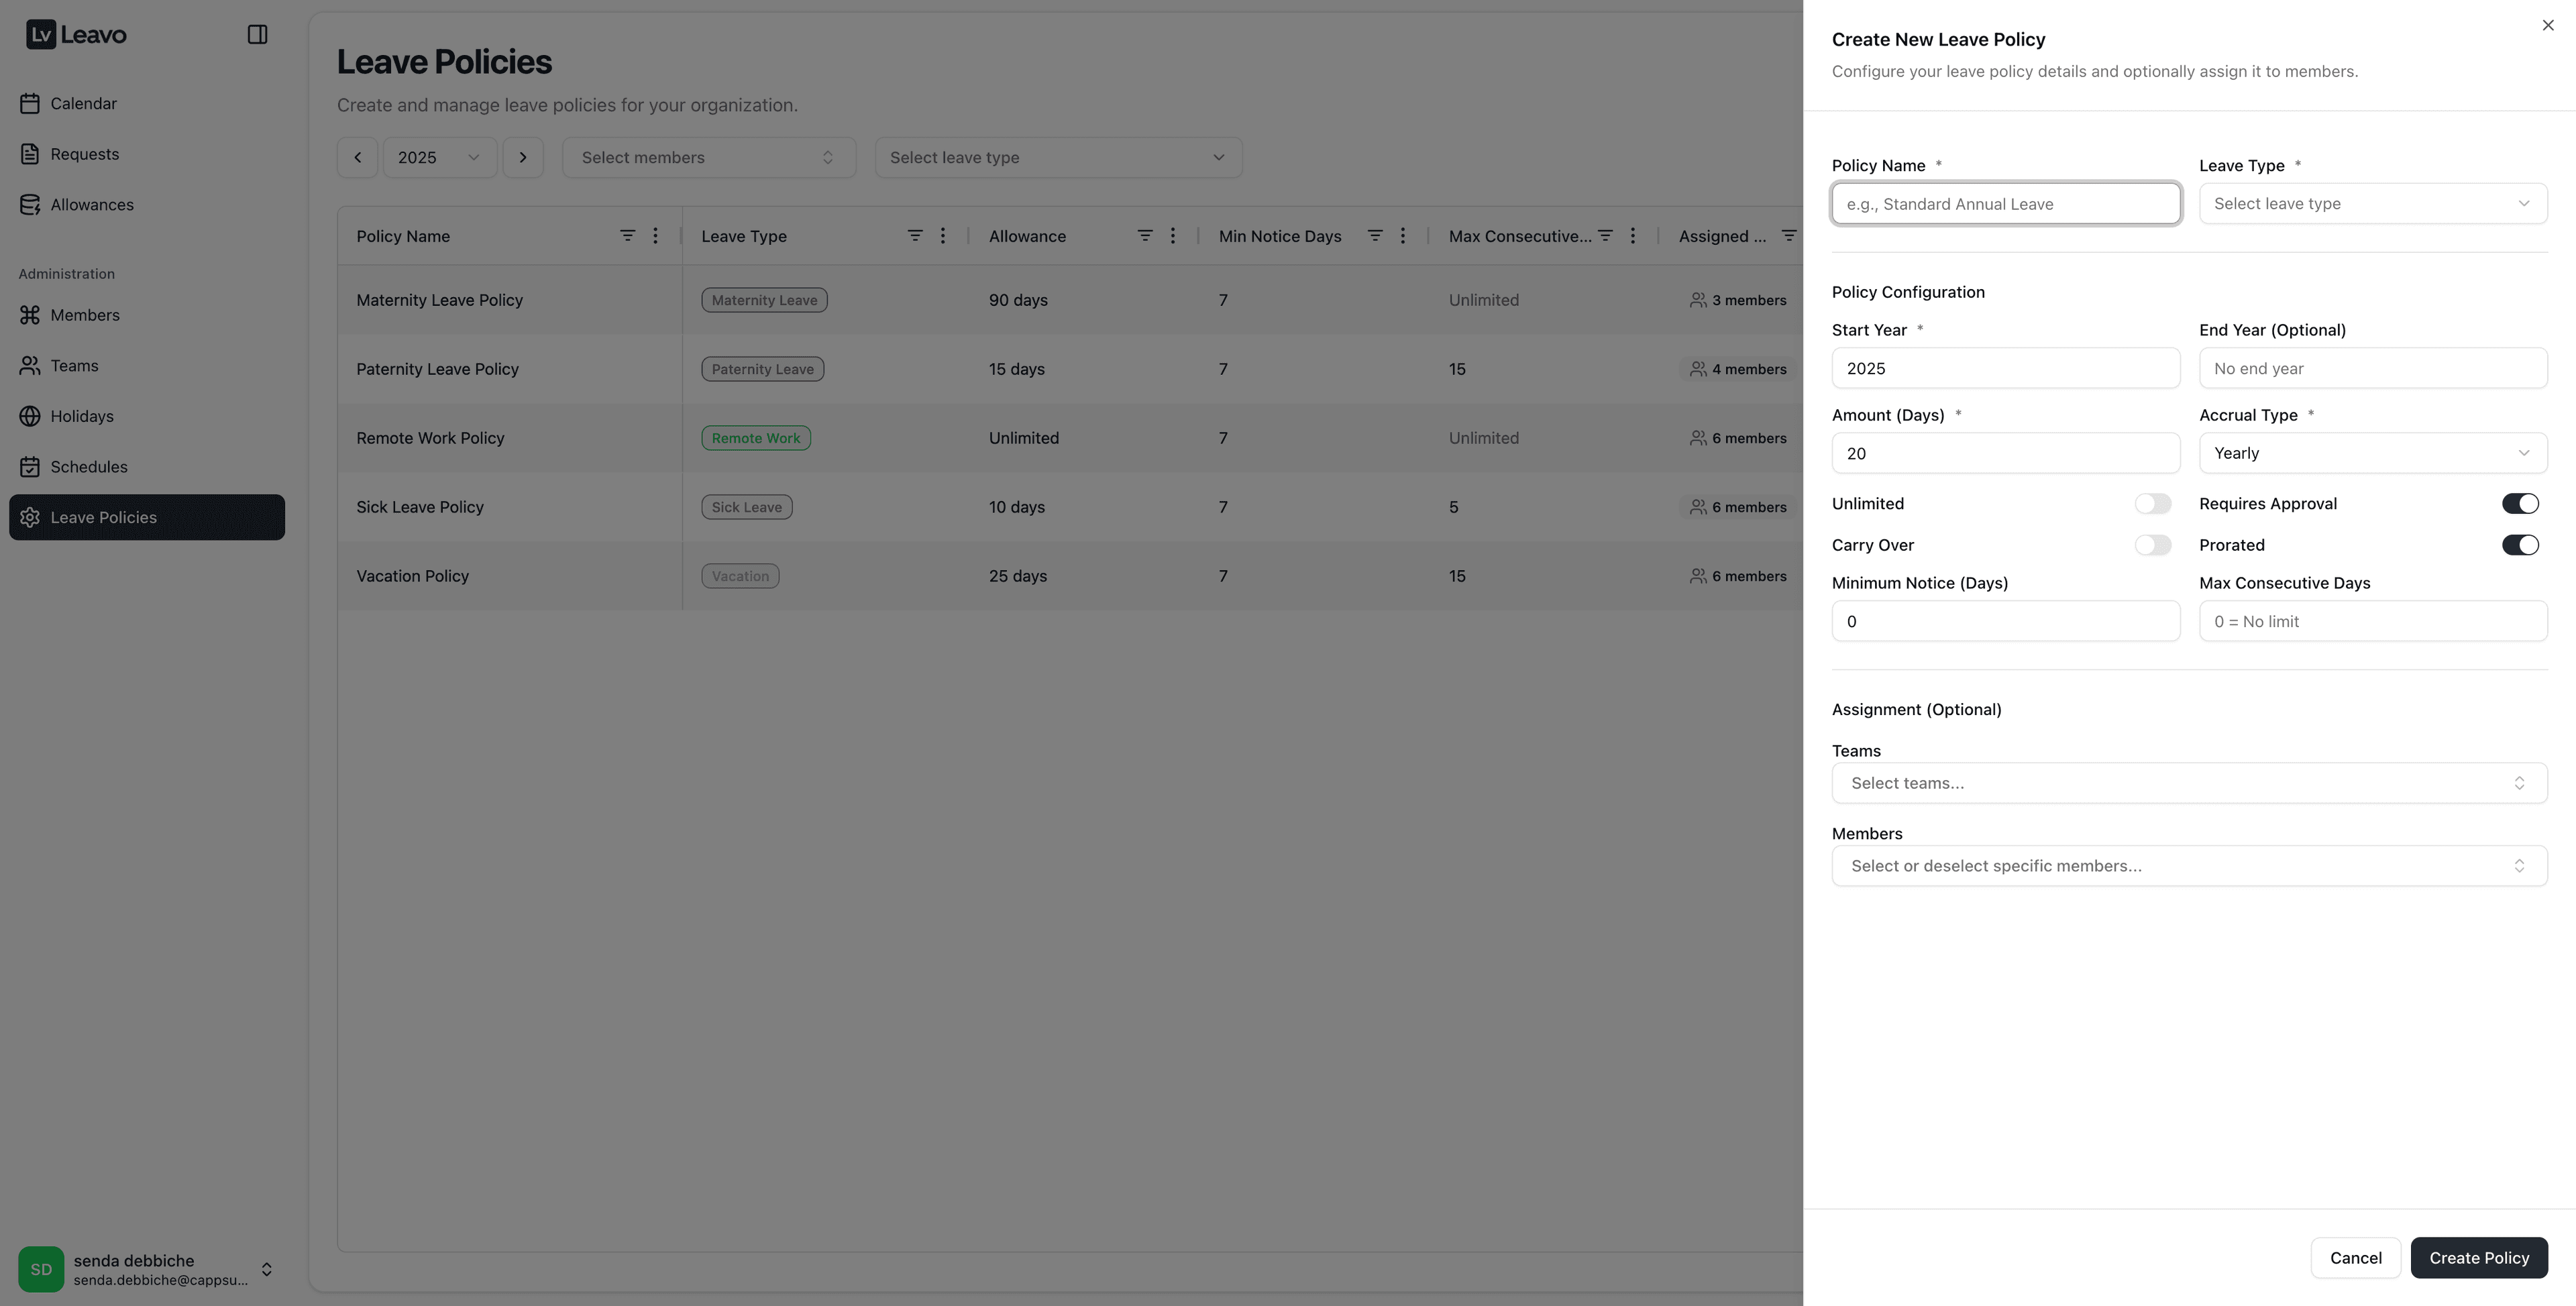Open Members page in sidebar

[85, 315]
